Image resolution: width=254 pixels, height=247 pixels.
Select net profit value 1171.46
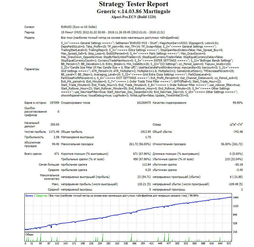(x=54, y=132)
